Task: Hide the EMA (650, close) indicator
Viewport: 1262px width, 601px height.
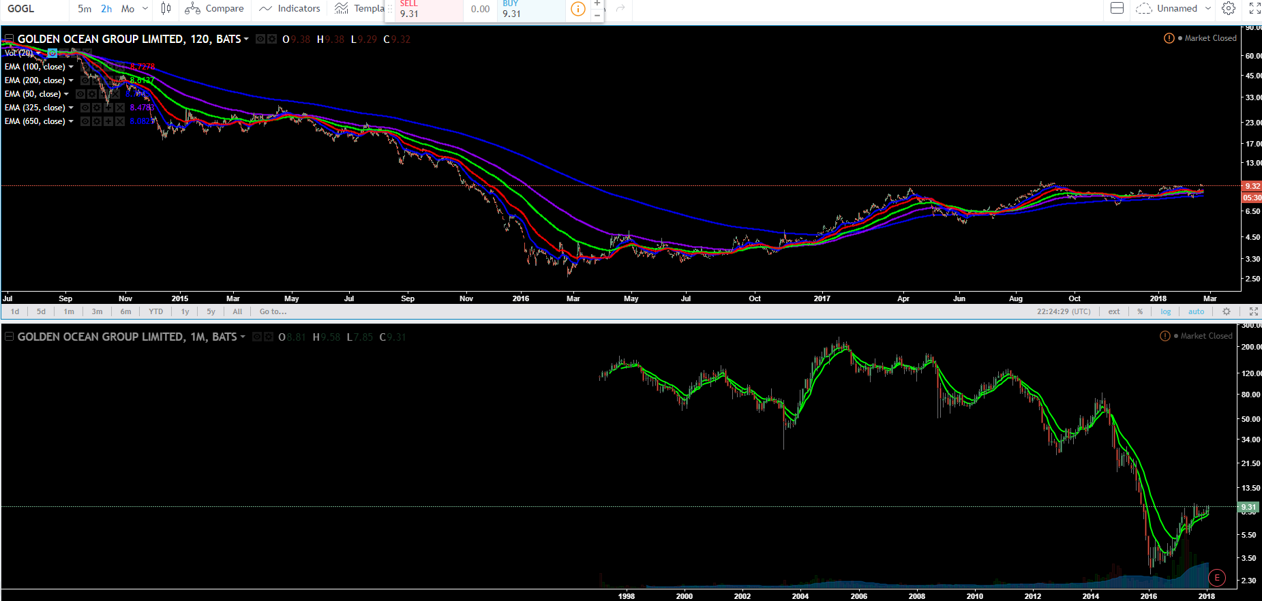Action: tap(85, 121)
